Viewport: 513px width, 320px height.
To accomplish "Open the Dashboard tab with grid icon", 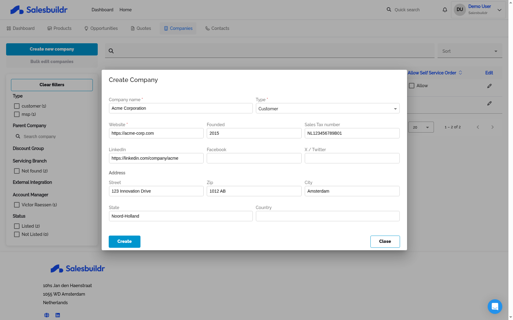I will [x=21, y=28].
